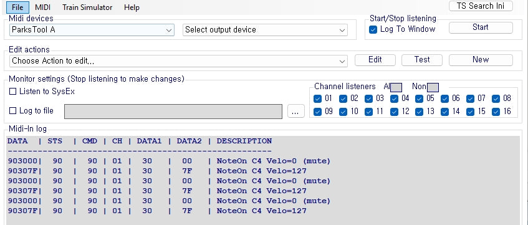Enable Listen to SysEx checkbox
The image size is (528, 225).
(x=13, y=91)
